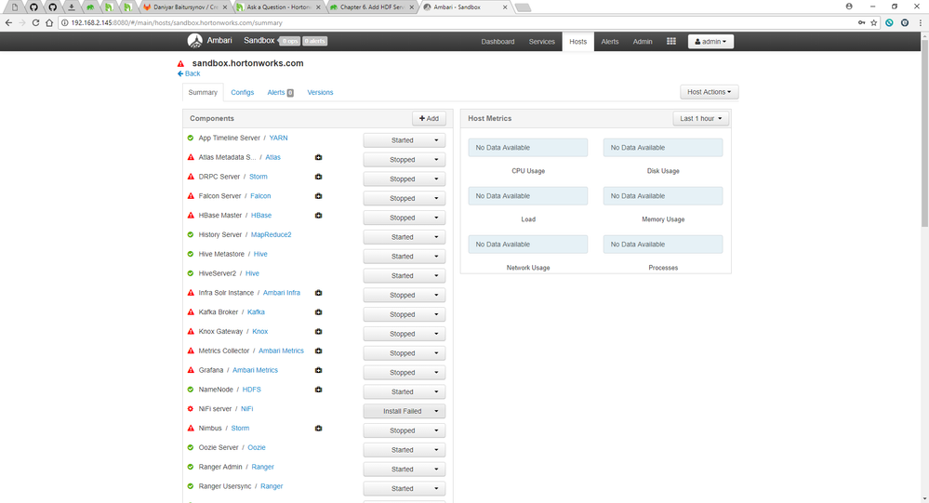Open Kafka service link
This screenshot has width=929, height=503.
256,312
